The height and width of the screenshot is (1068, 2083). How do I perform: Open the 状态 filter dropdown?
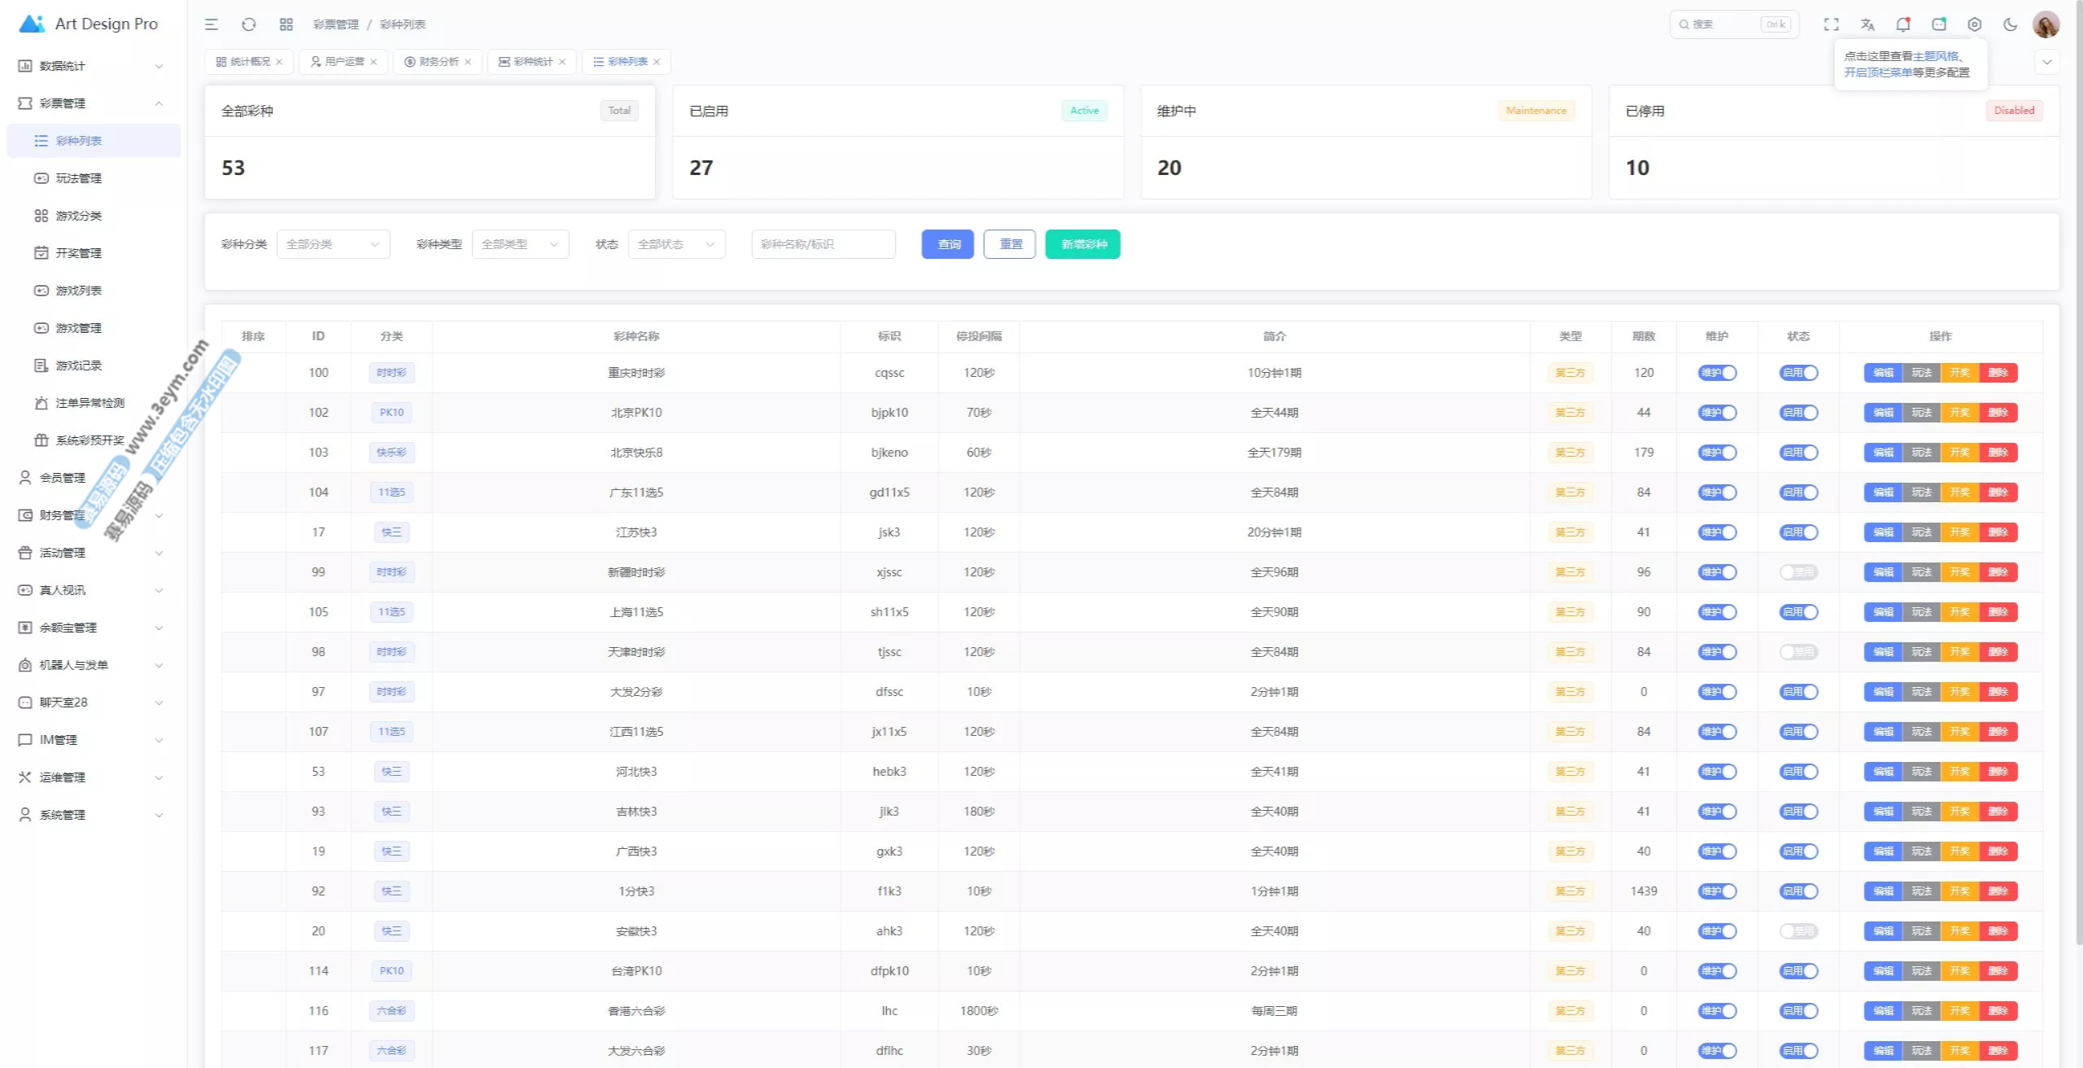(676, 244)
